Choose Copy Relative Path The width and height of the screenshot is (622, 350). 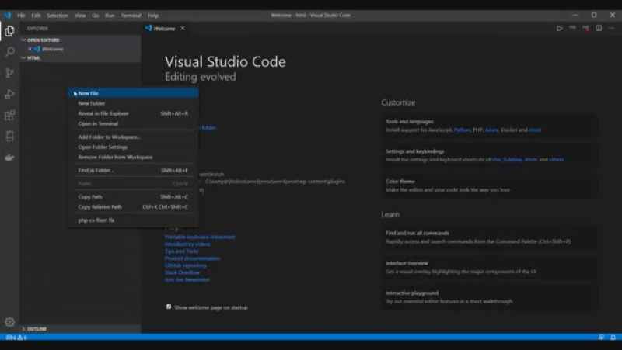click(133, 207)
